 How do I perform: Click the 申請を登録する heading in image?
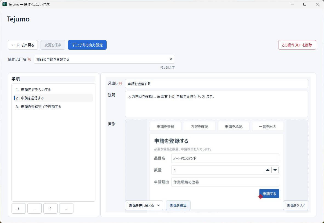171,141
